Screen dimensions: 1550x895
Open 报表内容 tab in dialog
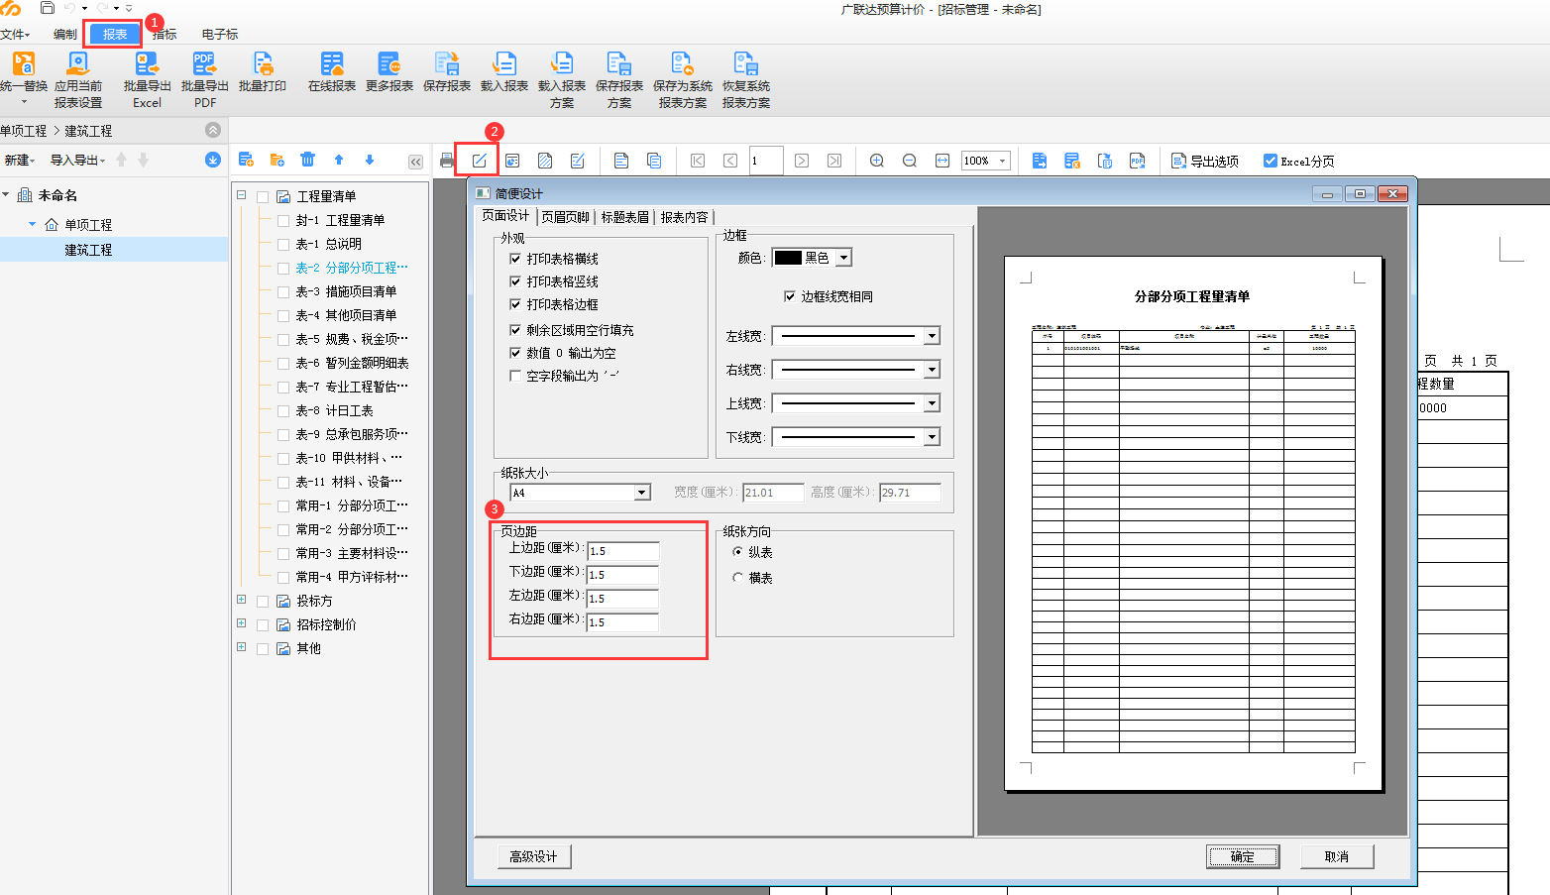(x=684, y=217)
